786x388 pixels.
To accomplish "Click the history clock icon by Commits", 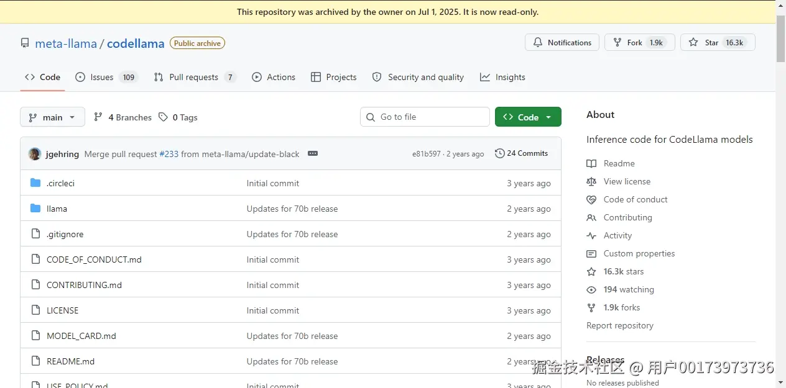I will [x=499, y=153].
